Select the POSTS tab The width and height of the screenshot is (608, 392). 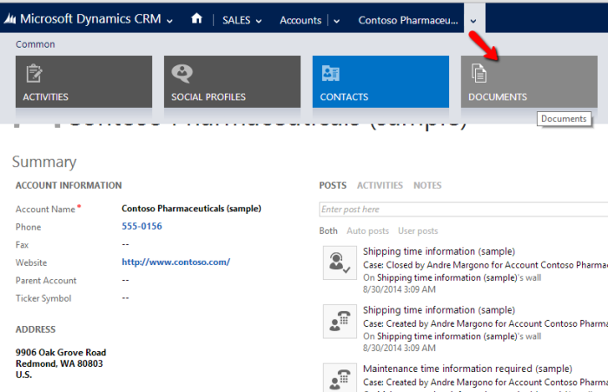[x=332, y=185]
